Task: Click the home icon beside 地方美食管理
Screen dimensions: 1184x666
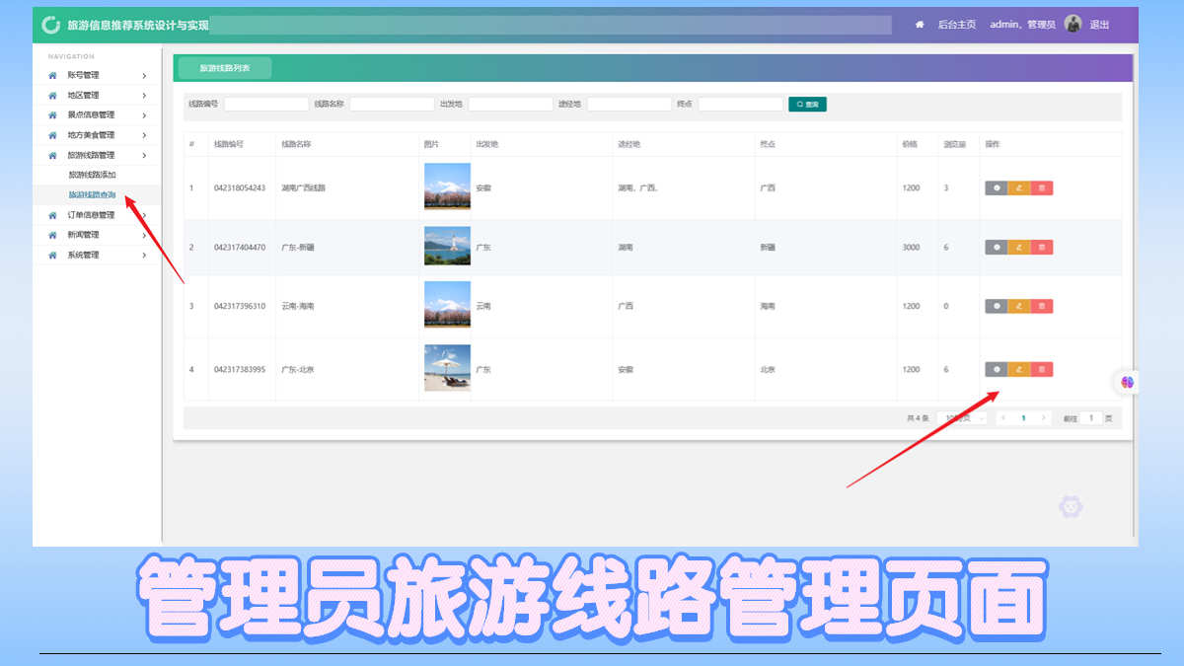Action: coord(52,135)
